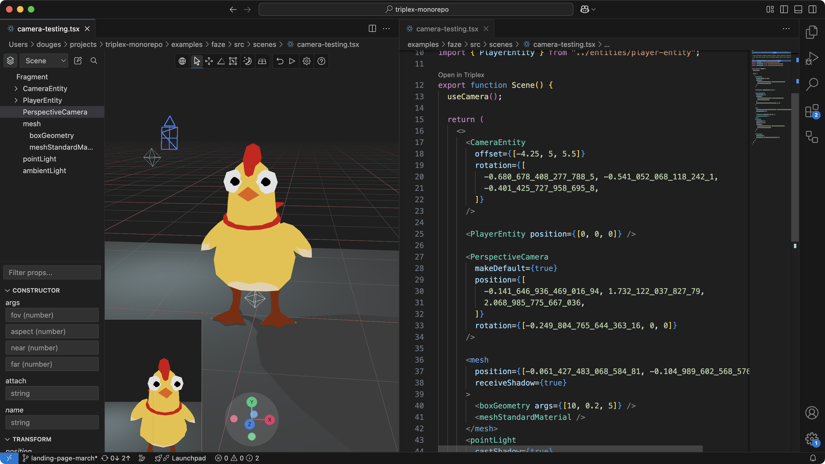The image size is (825, 464).
Task: Click the Filter props input field
Action: [52, 272]
